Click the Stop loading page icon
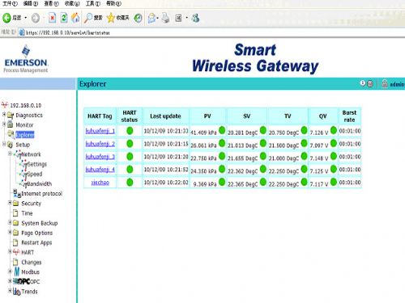405x303 pixels. tap(52, 18)
